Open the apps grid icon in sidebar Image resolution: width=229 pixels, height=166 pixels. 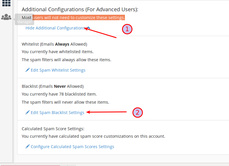[6, 3]
